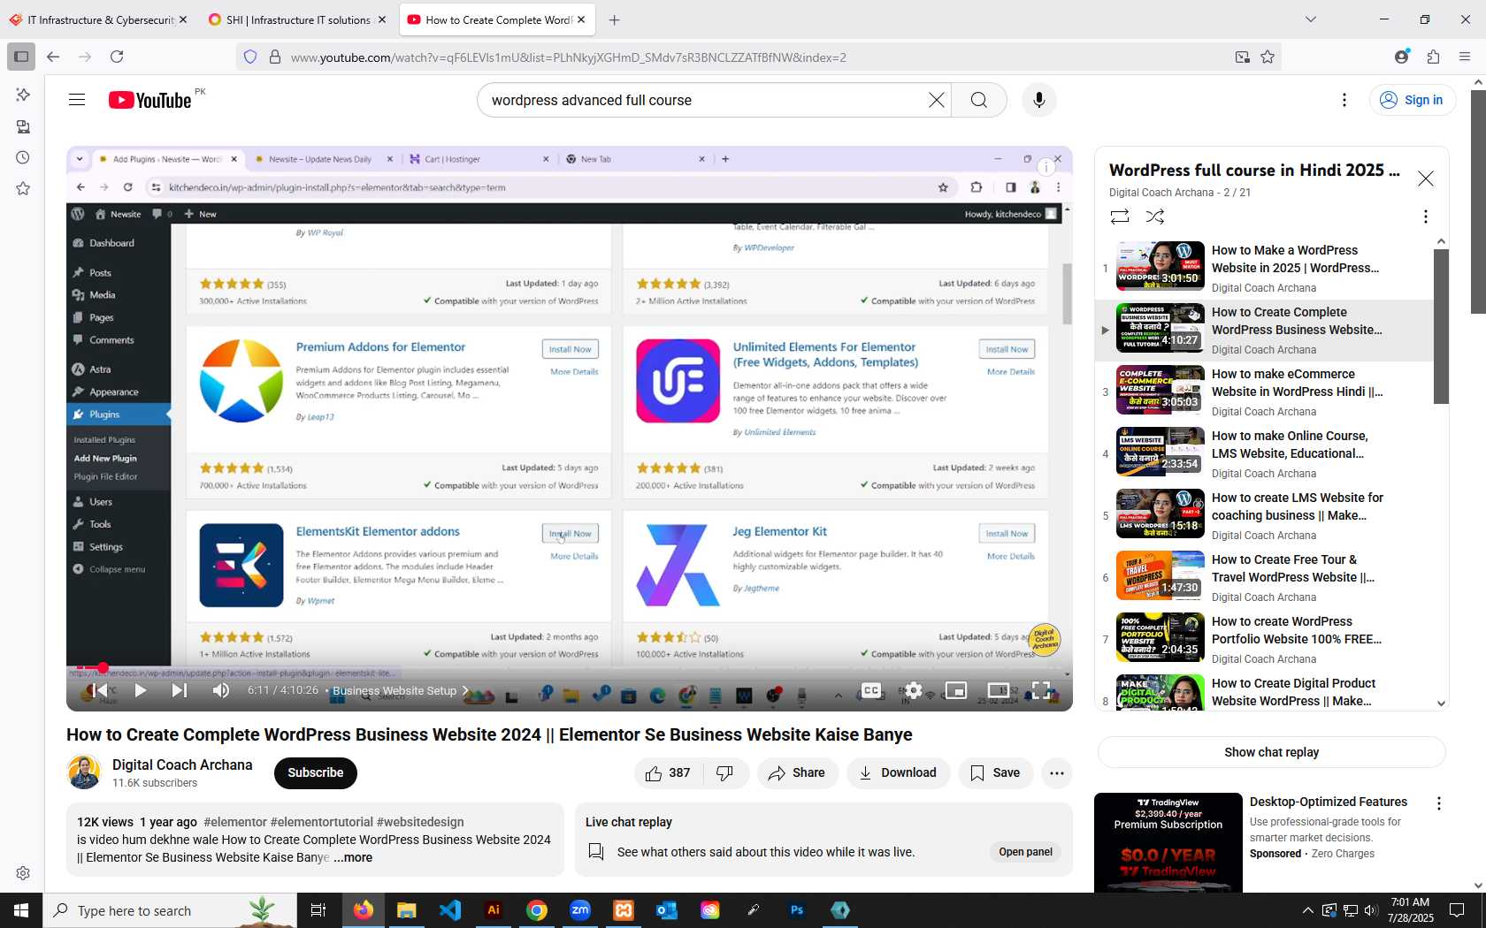Open Firefox extensions puzzle icon
The image size is (1486, 928).
[1433, 57]
